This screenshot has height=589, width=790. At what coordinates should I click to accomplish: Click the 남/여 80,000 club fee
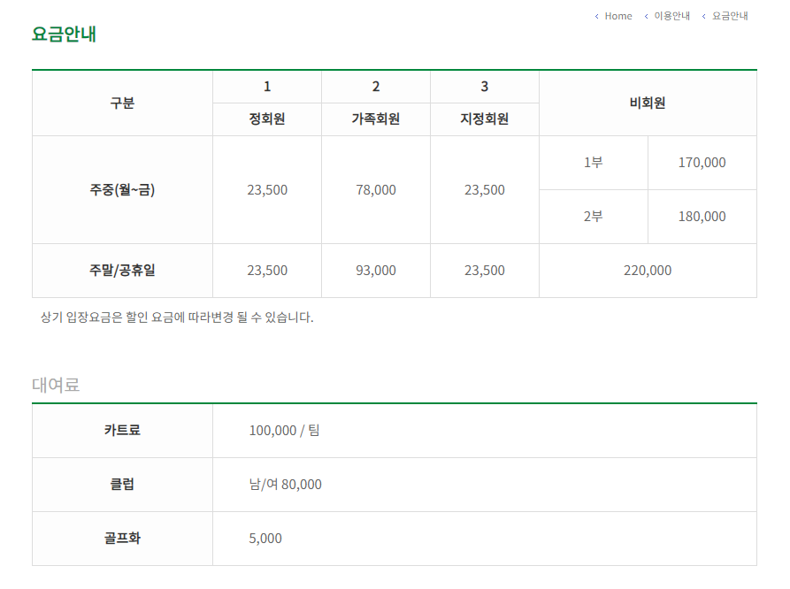pyautogui.click(x=285, y=484)
